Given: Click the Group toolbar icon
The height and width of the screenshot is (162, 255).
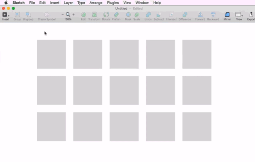Looking at the screenshot, I should coord(17,14).
